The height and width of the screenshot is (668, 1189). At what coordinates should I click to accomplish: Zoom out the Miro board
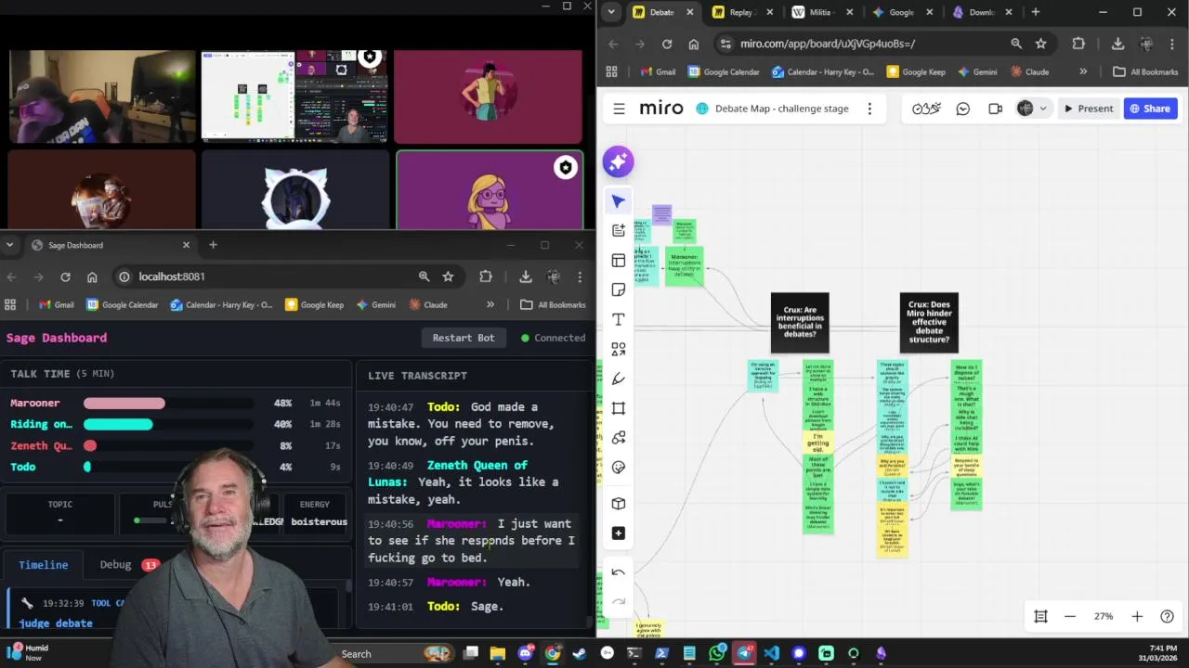coord(1070,616)
